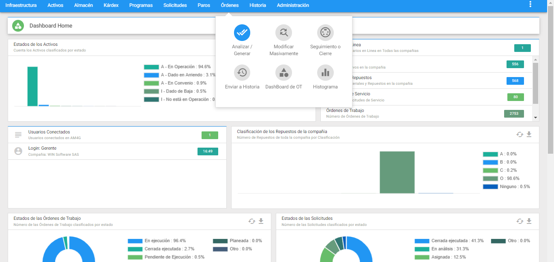Screen dimensions: 554x262
Task: Click the green Dashboard Home shapes icon
Action: click(x=18, y=26)
